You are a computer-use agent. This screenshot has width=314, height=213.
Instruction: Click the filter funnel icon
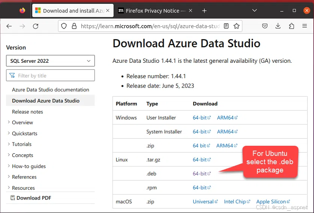coord(12,76)
